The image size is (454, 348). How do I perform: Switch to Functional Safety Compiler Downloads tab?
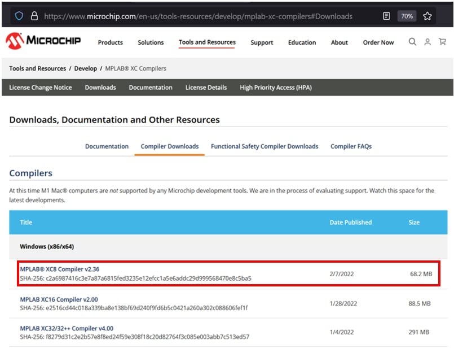265,146
